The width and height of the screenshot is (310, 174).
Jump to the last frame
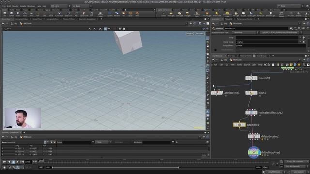22,162
